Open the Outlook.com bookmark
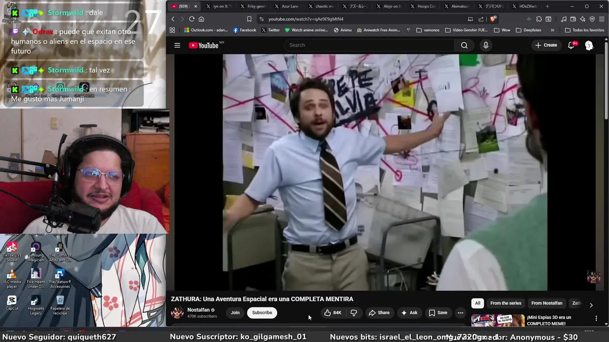The image size is (609, 342). (x=206, y=30)
